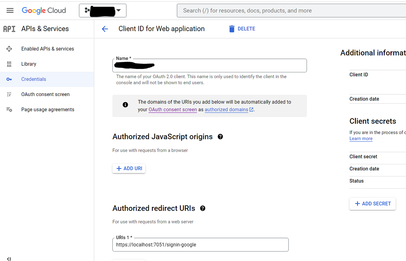Click the info icon in the domains notice
Screen dimensions: 406x261
coord(125,104)
